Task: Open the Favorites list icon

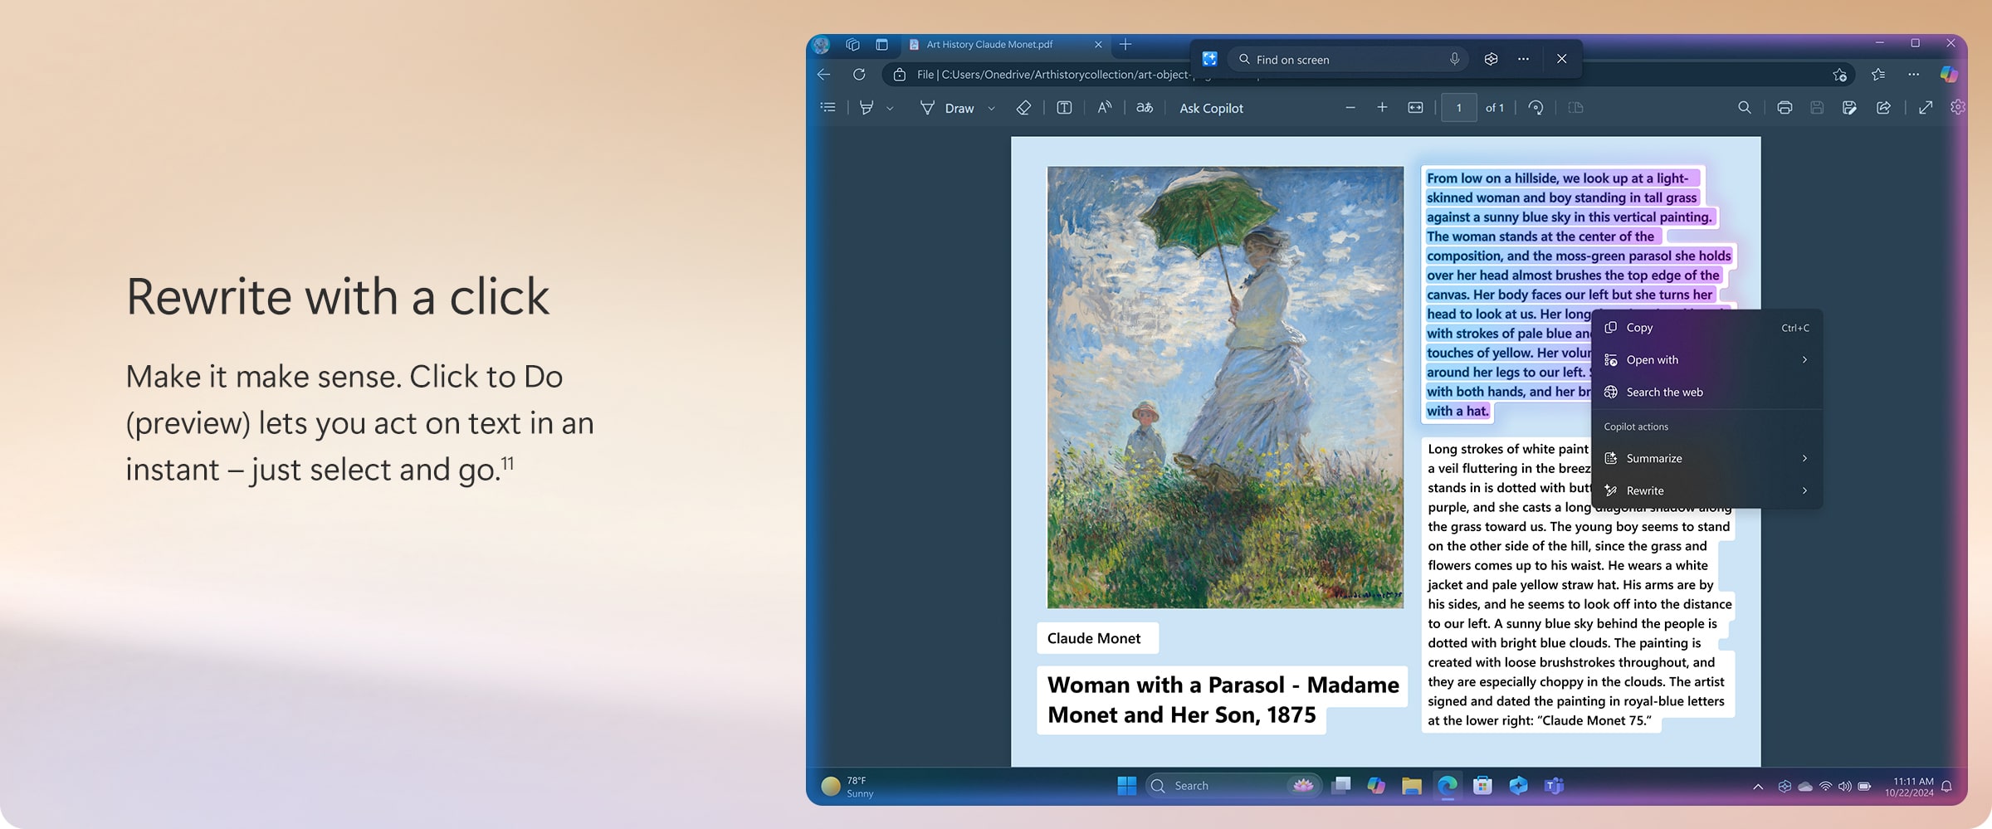Action: point(1878,75)
